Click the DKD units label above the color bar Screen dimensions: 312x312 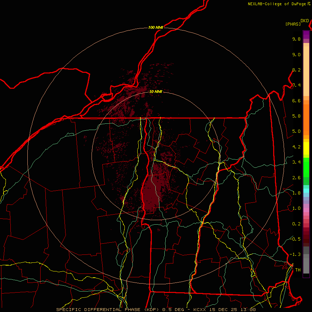(x=304, y=21)
